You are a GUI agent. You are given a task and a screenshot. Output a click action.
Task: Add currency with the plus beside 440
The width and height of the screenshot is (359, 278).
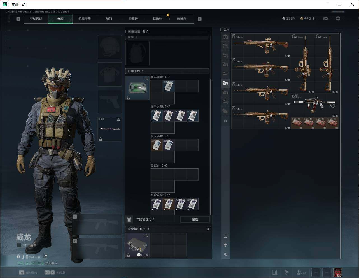[313, 18]
